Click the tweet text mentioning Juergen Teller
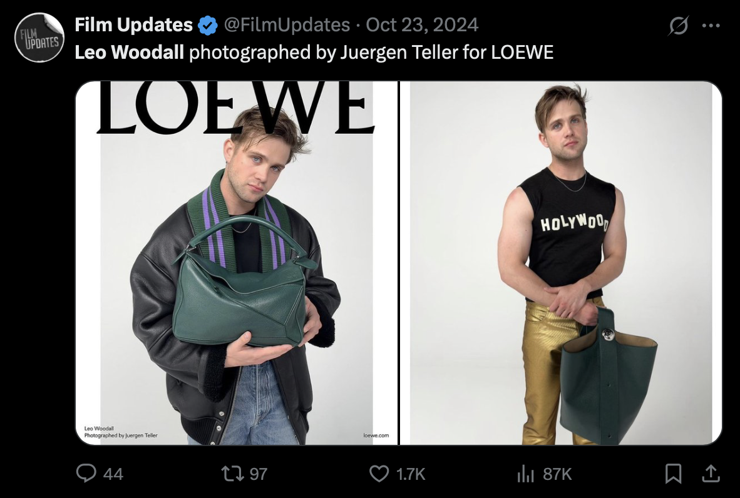Viewport: 740px width, 498px height. 371,52
